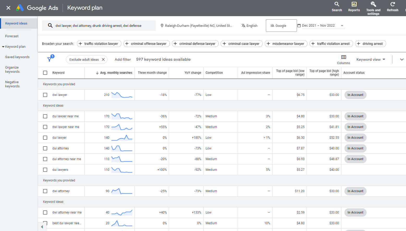Click the Google search network button
Image resolution: width=406 pixels, height=231 pixels.
[281, 26]
